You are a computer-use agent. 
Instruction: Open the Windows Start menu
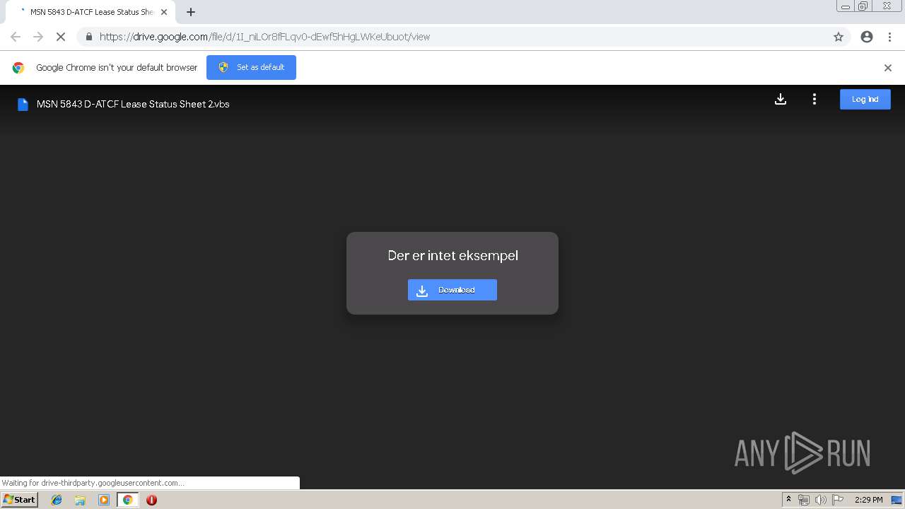click(x=19, y=500)
